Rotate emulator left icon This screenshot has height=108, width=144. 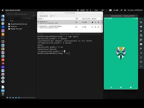coord(141,35)
